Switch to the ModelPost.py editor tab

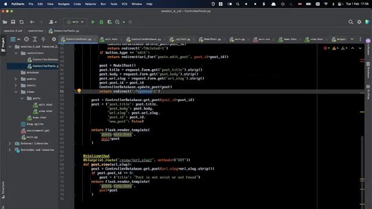pyautogui.click(x=212, y=39)
